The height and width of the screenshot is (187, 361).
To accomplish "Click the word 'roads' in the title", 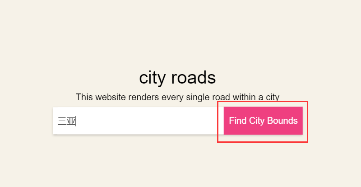I will tap(194, 78).
